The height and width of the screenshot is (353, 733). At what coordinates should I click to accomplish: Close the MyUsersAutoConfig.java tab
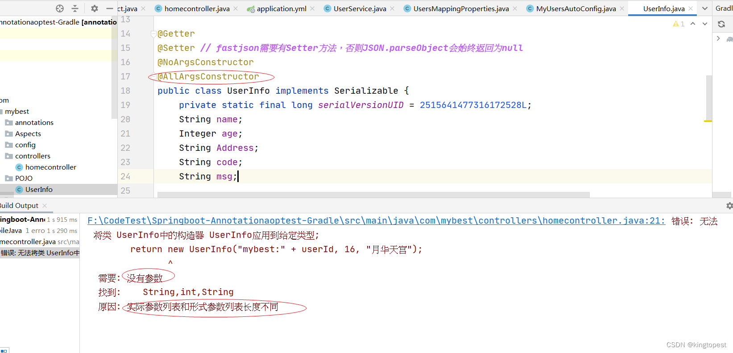tap(622, 8)
